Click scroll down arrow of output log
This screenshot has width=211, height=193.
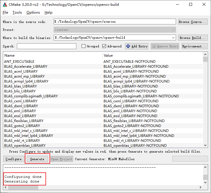coord(205,183)
